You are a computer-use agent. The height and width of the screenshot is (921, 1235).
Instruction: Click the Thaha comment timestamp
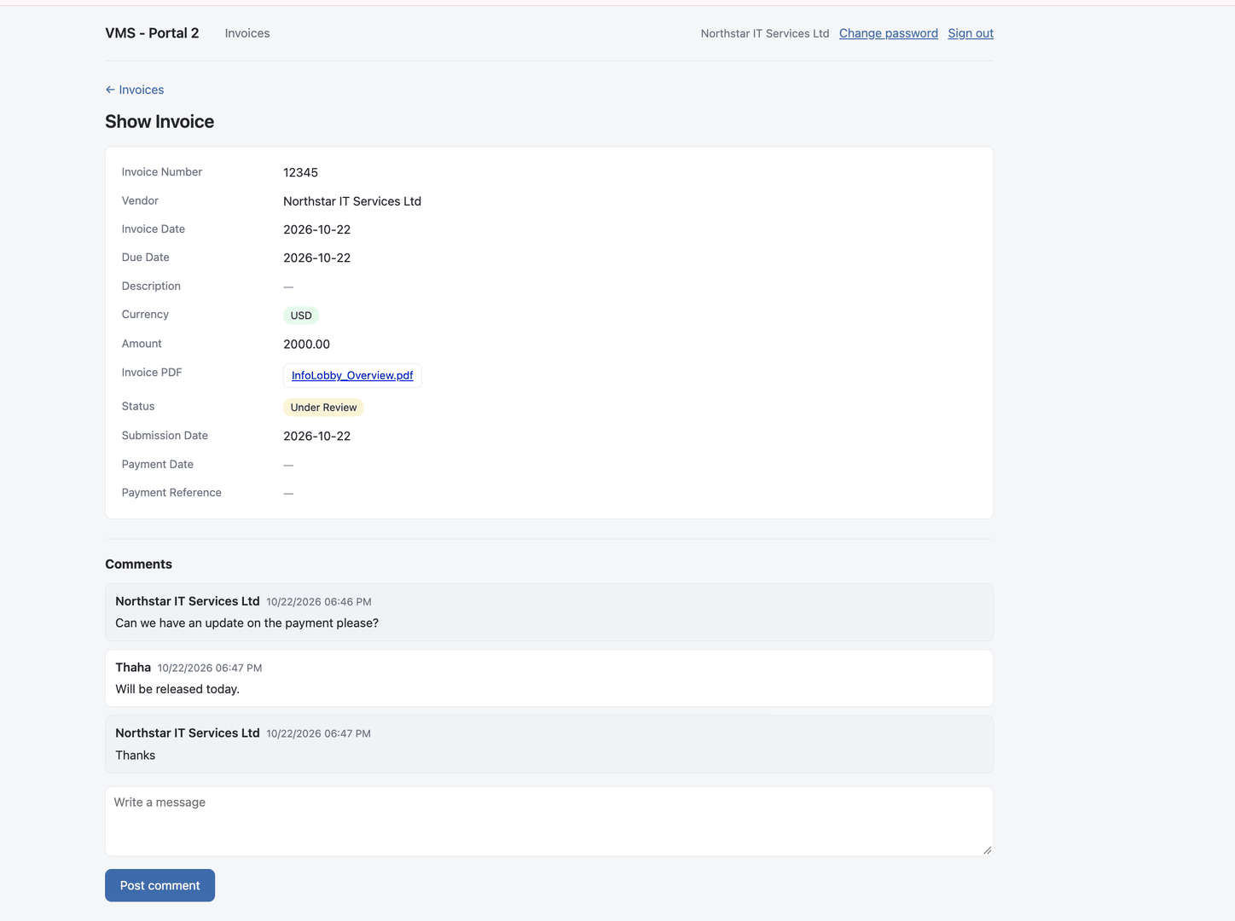(x=210, y=669)
